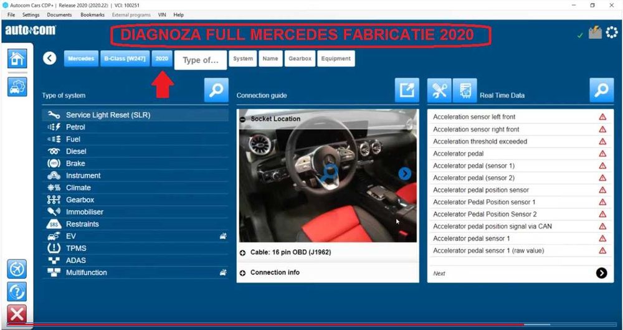Open the Bookmarks menu
The image size is (623, 330).
(92, 15)
